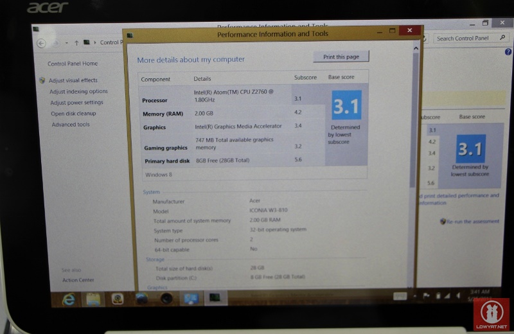Show hidden tray icons arrow
This screenshot has width=514, height=334.
(x=415, y=296)
